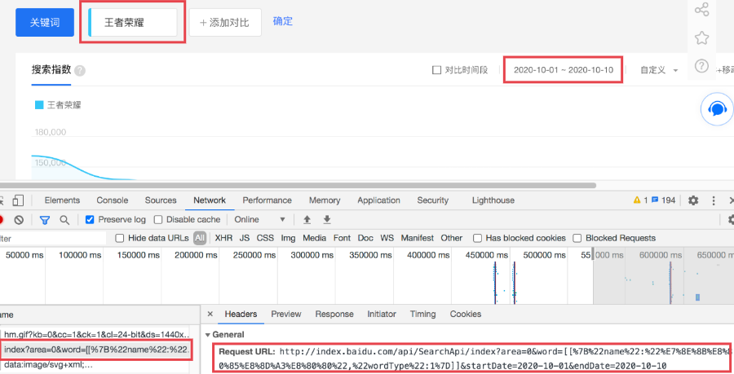This screenshot has height=374, width=734.
Task: Click the export HAR download arrow
Action: tap(327, 219)
